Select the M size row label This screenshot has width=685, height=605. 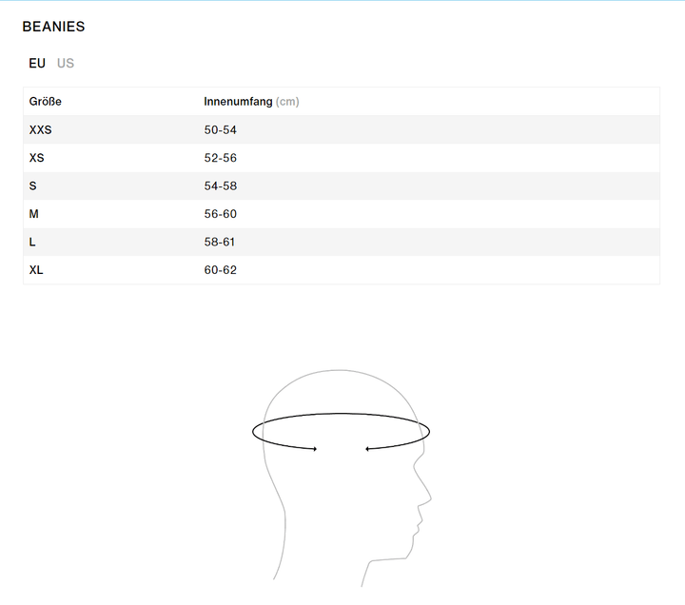pos(34,214)
